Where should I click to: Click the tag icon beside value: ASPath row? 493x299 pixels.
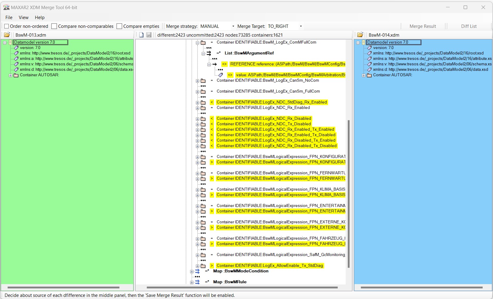click(220, 75)
